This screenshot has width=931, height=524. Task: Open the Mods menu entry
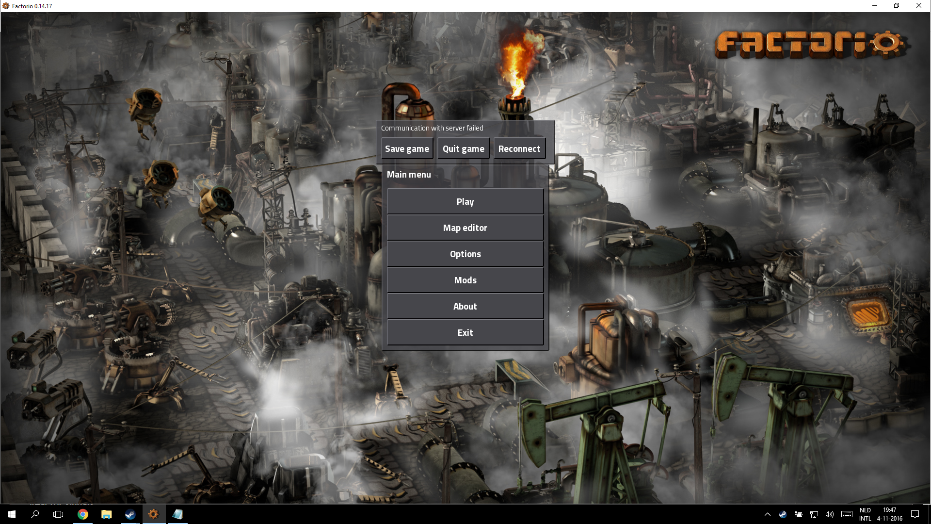[465, 280]
